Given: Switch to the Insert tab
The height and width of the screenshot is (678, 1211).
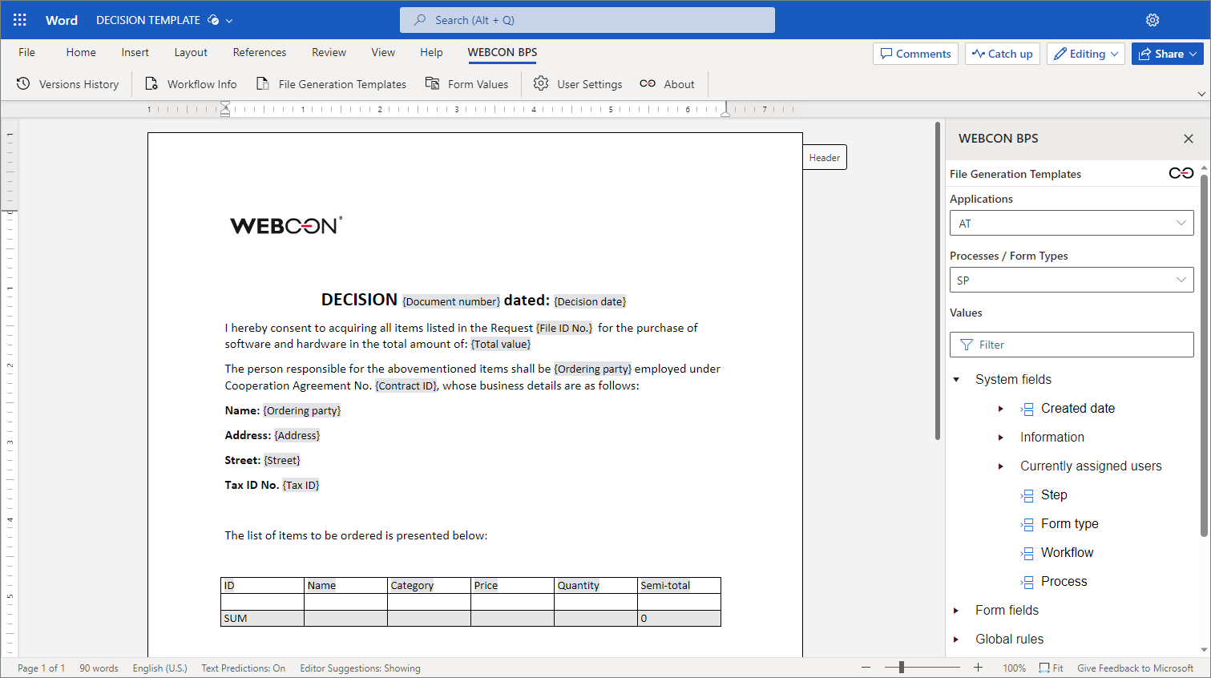Looking at the screenshot, I should point(135,52).
